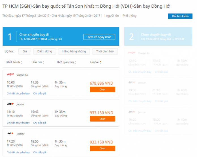Sort by Thời gian bay column arrows
197x157 pixels.
coord(76,62)
